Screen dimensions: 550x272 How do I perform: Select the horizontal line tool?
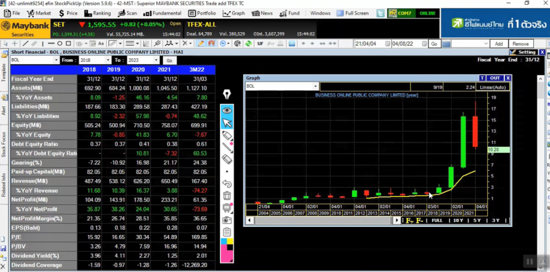[x=51, y=43]
